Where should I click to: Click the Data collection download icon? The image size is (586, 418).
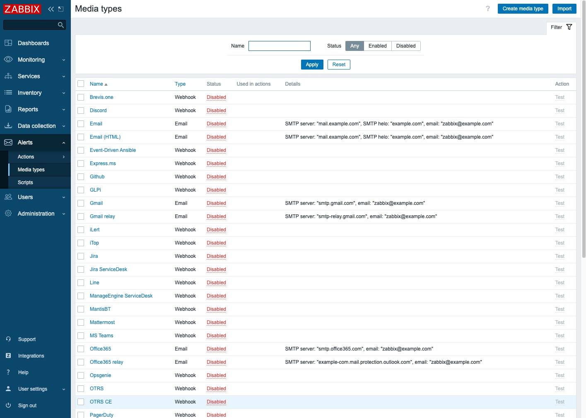pos(9,126)
